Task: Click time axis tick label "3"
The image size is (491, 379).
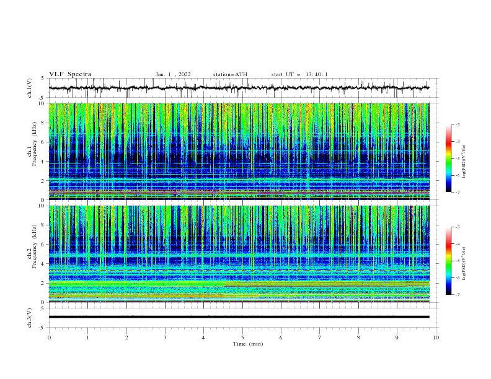Action: pyautogui.click(x=165, y=338)
